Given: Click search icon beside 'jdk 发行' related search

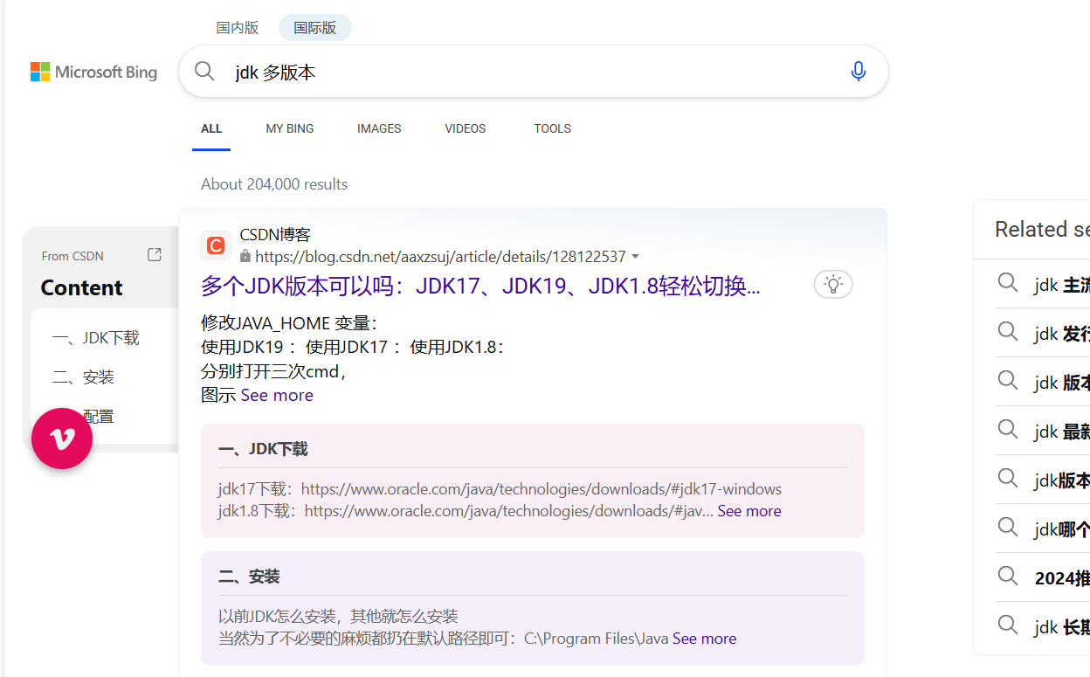Looking at the screenshot, I should (1008, 332).
